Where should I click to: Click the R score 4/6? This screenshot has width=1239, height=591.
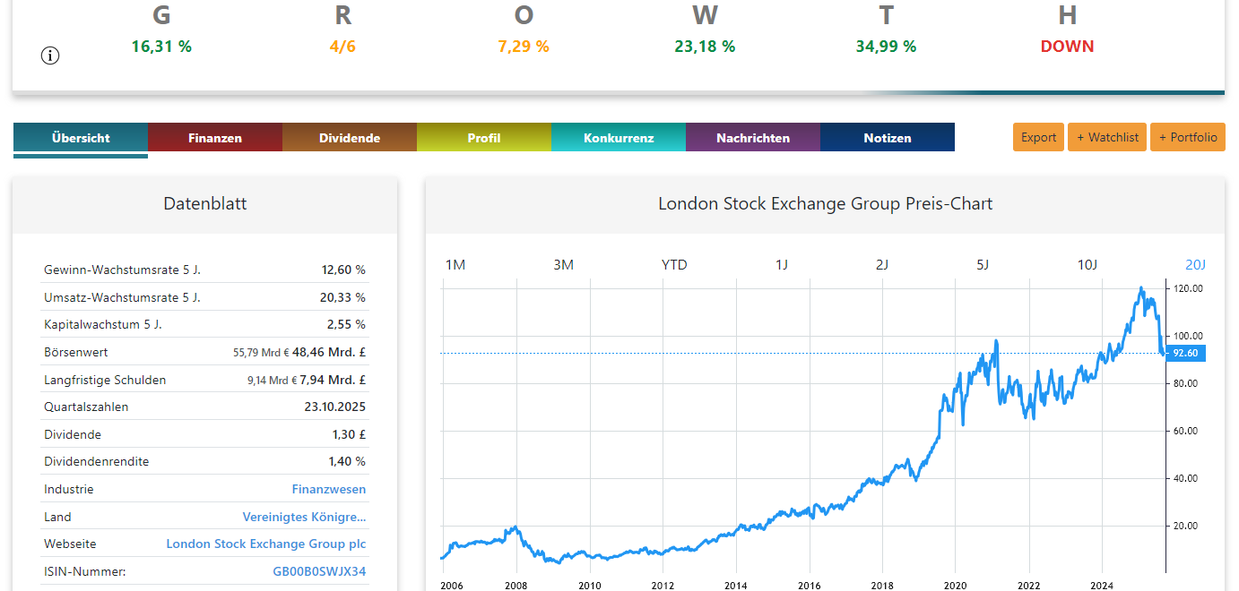click(x=342, y=47)
